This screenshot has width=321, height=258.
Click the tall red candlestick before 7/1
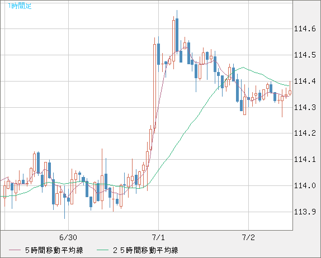pyautogui.click(x=154, y=86)
